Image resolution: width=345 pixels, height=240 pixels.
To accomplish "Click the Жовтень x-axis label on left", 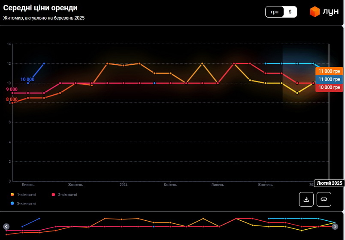I will [76, 185].
